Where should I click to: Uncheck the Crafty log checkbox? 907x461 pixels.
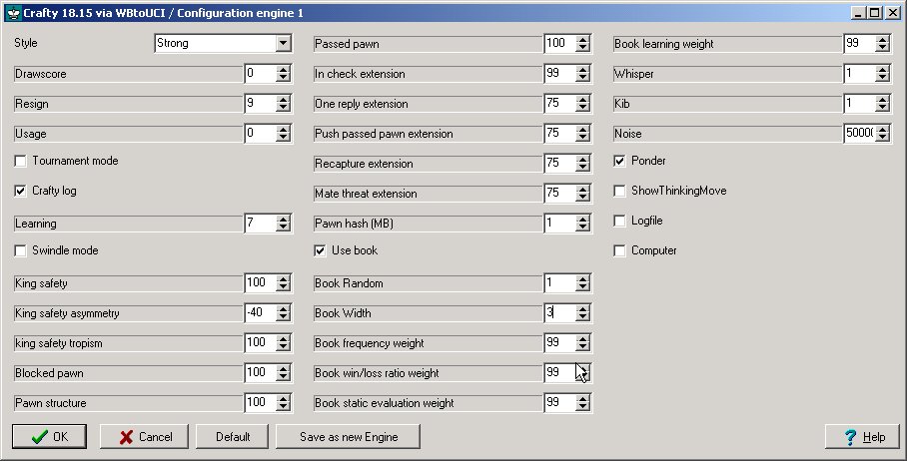(20, 191)
